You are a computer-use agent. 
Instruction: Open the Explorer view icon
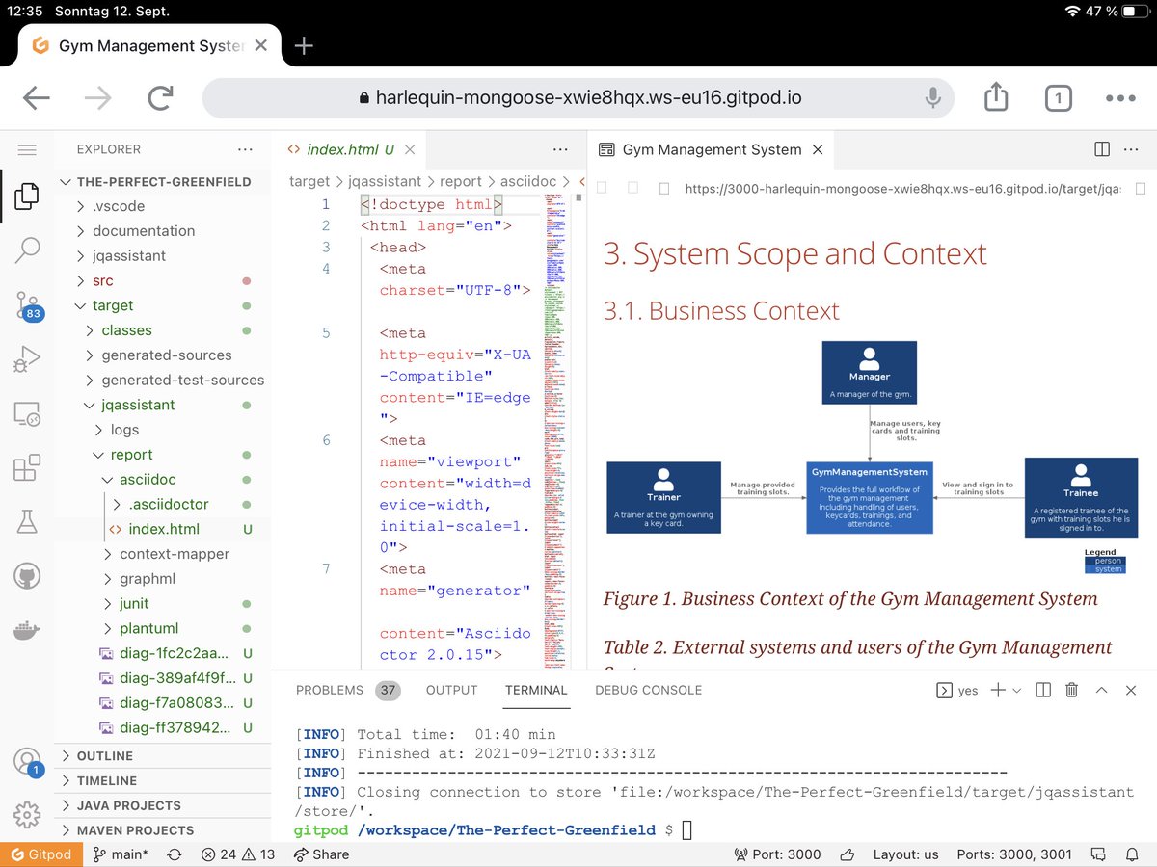point(27,196)
